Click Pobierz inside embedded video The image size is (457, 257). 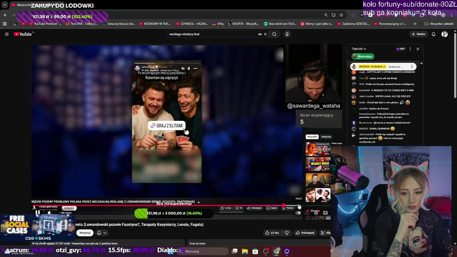point(287,208)
